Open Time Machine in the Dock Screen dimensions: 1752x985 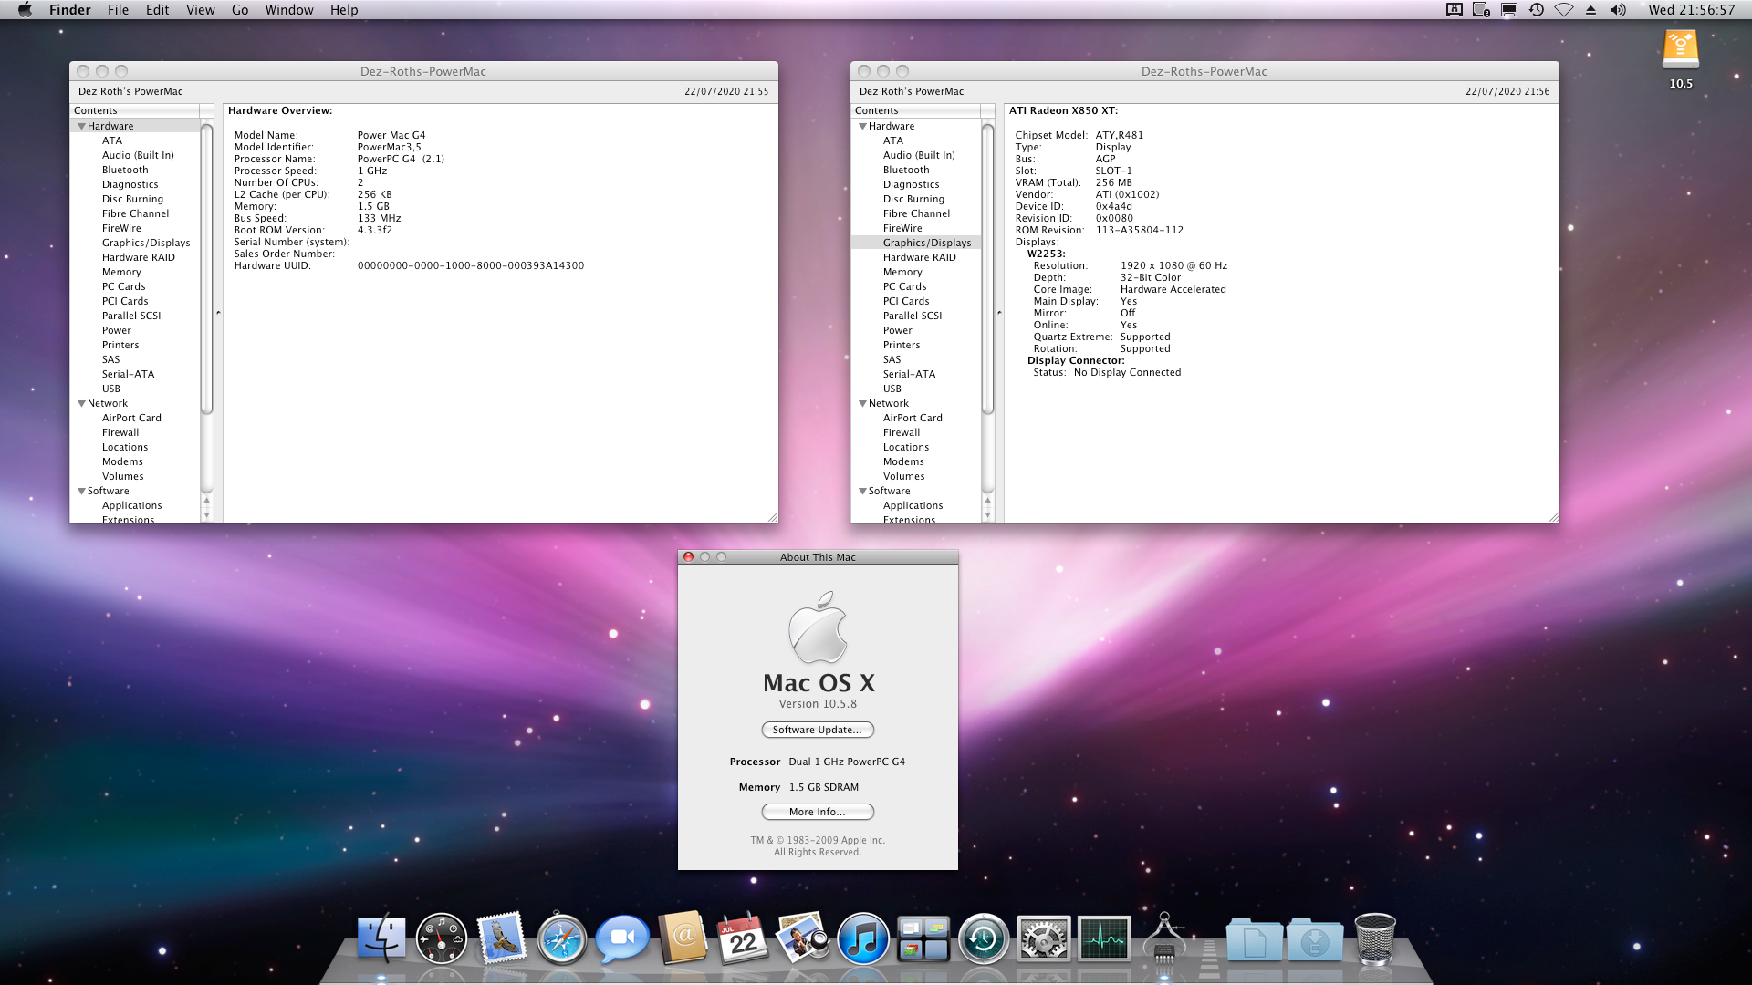pos(983,938)
